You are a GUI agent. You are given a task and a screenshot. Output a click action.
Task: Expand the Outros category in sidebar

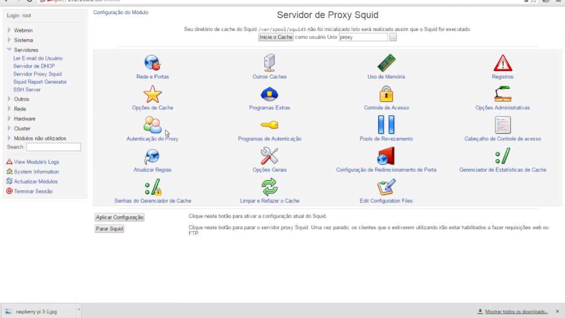click(x=9, y=99)
